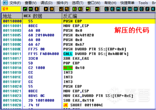Click the Step Into toolbar icon
The width and height of the screenshot is (156, 110).
[61, 9]
